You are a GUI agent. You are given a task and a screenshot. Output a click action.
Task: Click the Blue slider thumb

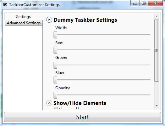(x=55, y=80)
